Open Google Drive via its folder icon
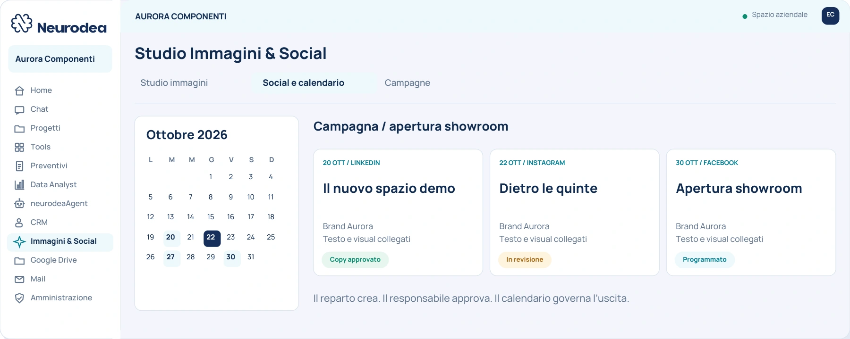The image size is (850, 339). point(19,261)
